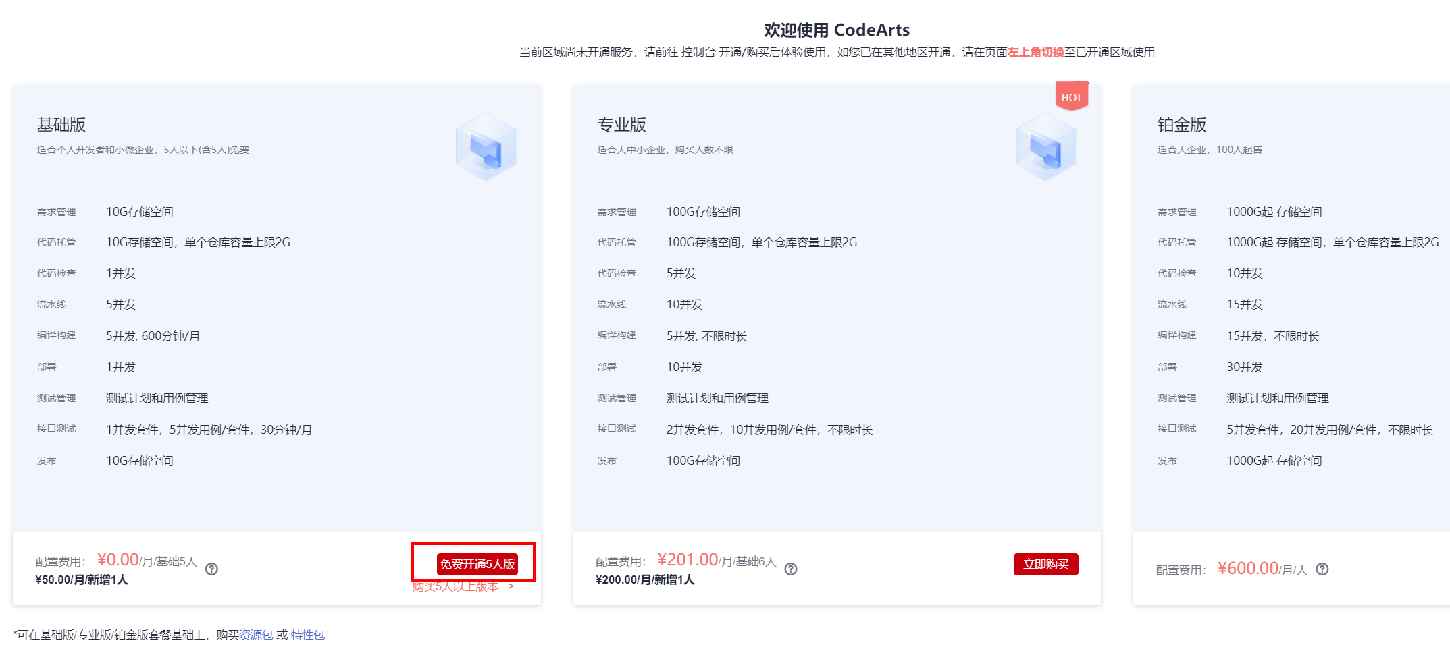Image resolution: width=1450 pixels, height=651 pixels.
Task: Click 代码托管 value in the 专业版 card
Action: (762, 242)
